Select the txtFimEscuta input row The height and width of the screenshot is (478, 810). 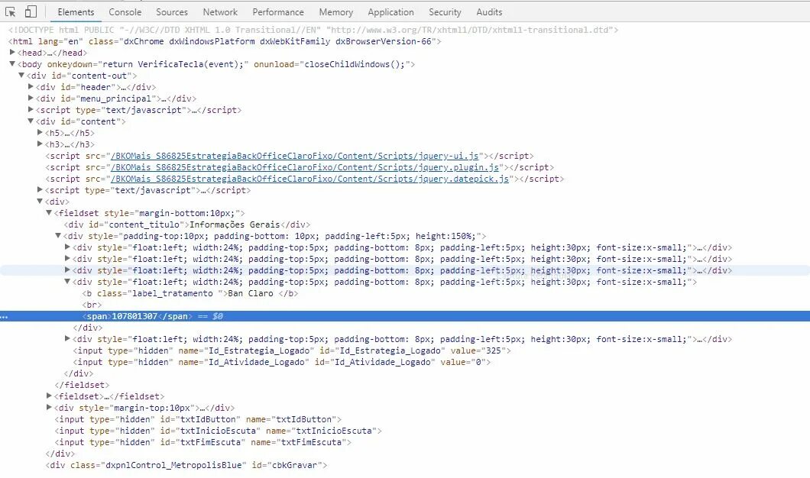(203, 442)
